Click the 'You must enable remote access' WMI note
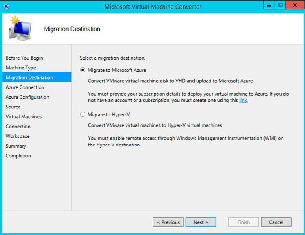Screen dimensions: 305x235 [186, 141]
